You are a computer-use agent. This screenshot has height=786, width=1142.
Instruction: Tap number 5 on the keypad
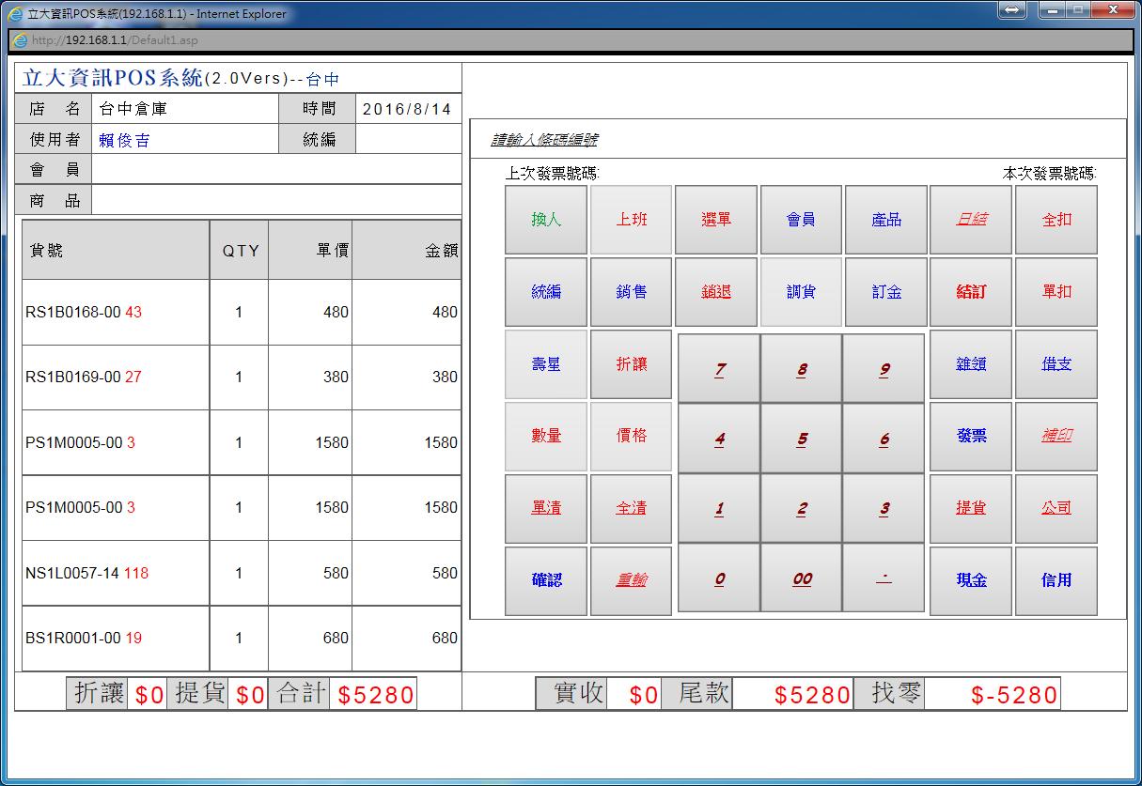point(802,439)
